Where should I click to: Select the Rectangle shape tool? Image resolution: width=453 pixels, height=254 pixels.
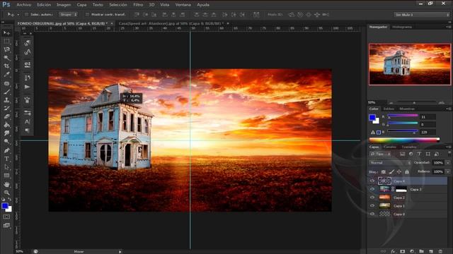pos(6,176)
